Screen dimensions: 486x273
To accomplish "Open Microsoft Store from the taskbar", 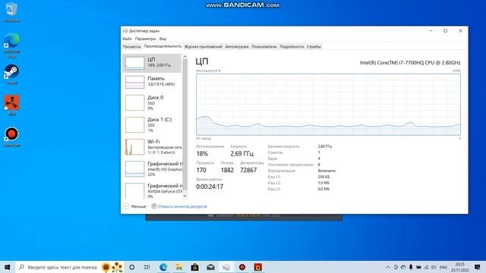I will tap(194, 267).
